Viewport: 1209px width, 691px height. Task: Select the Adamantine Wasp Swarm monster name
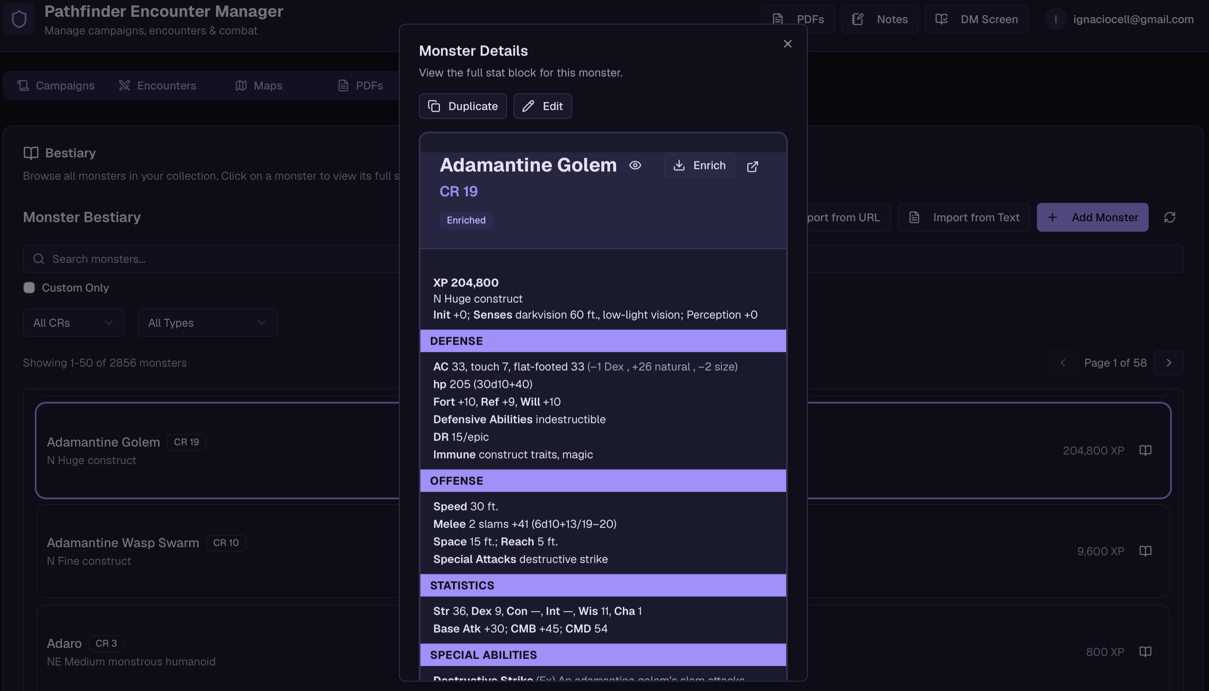point(123,543)
